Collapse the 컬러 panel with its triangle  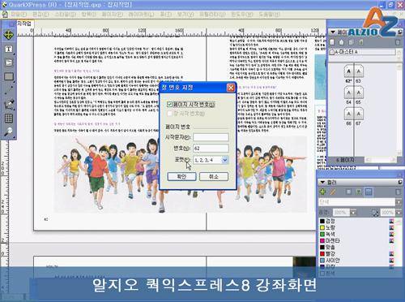(322, 183)
